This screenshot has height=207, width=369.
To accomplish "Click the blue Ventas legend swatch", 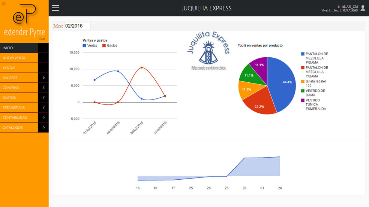I will [84, 46].
